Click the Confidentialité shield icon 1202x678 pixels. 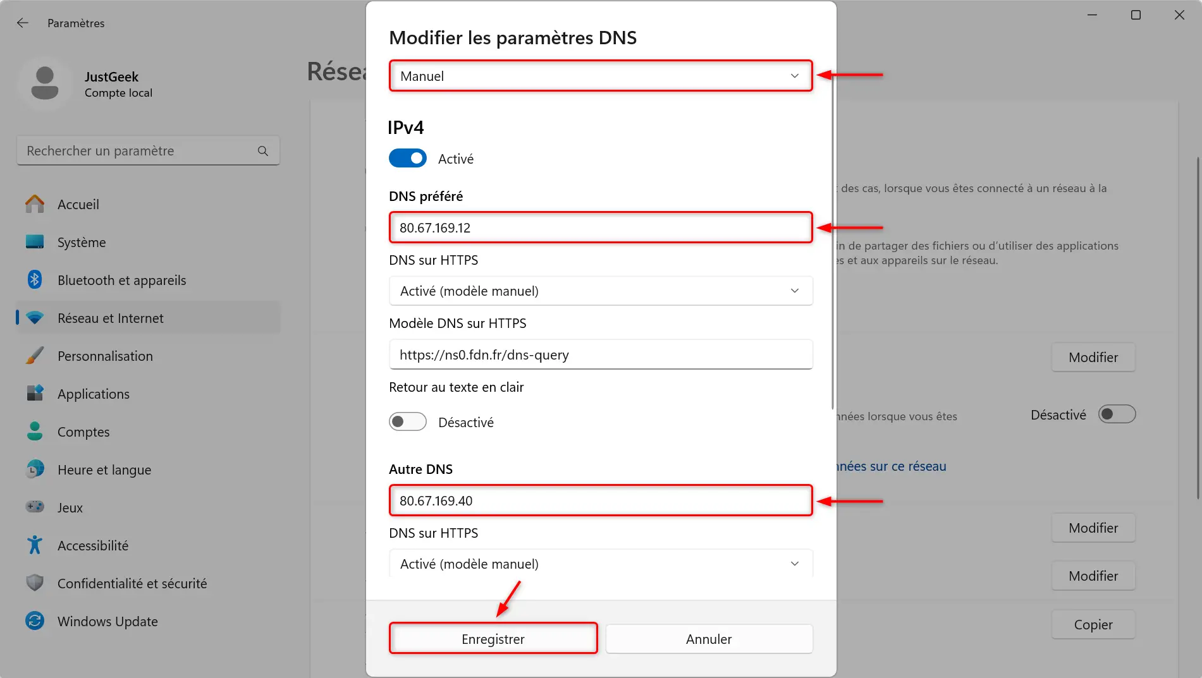pyautogui.click(x=35, y=583)
